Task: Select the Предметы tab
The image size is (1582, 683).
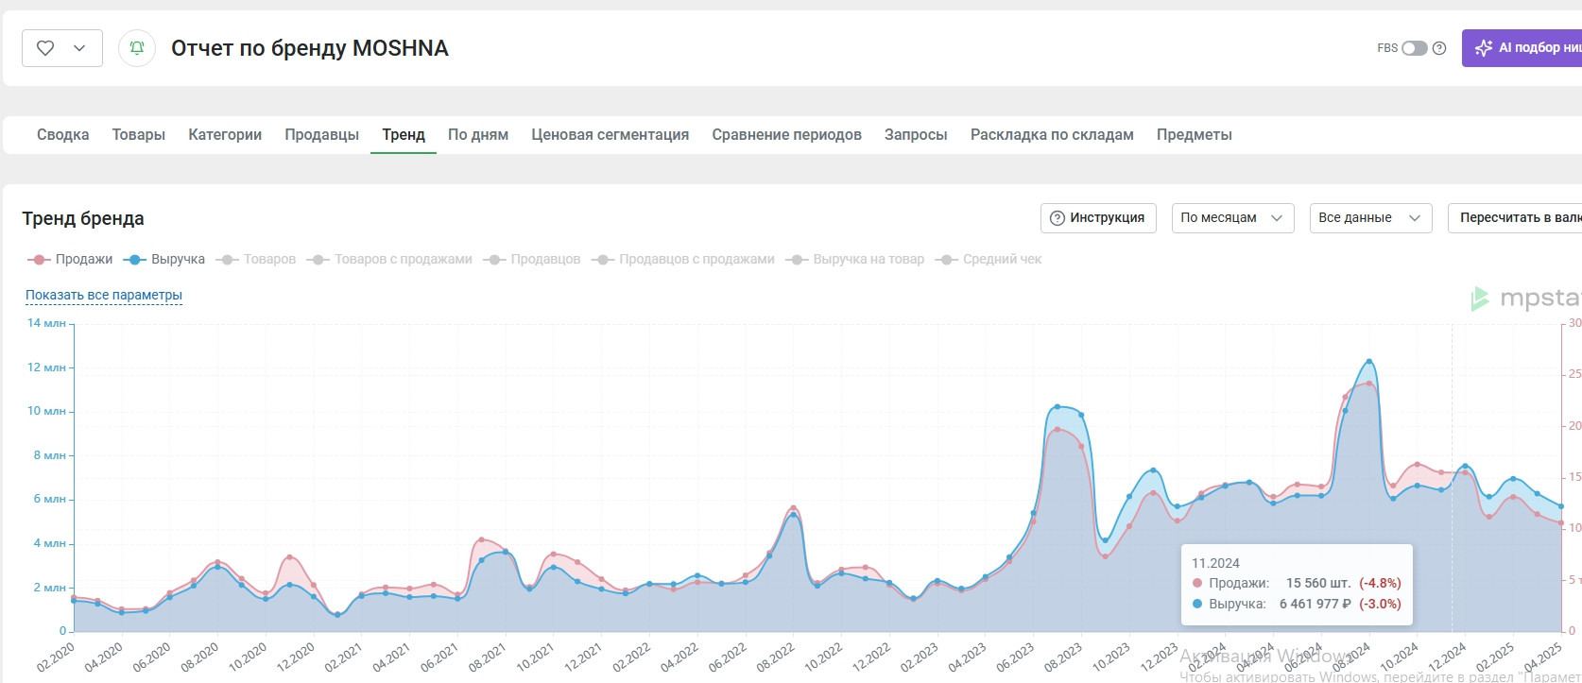Action: point(1195,135)
